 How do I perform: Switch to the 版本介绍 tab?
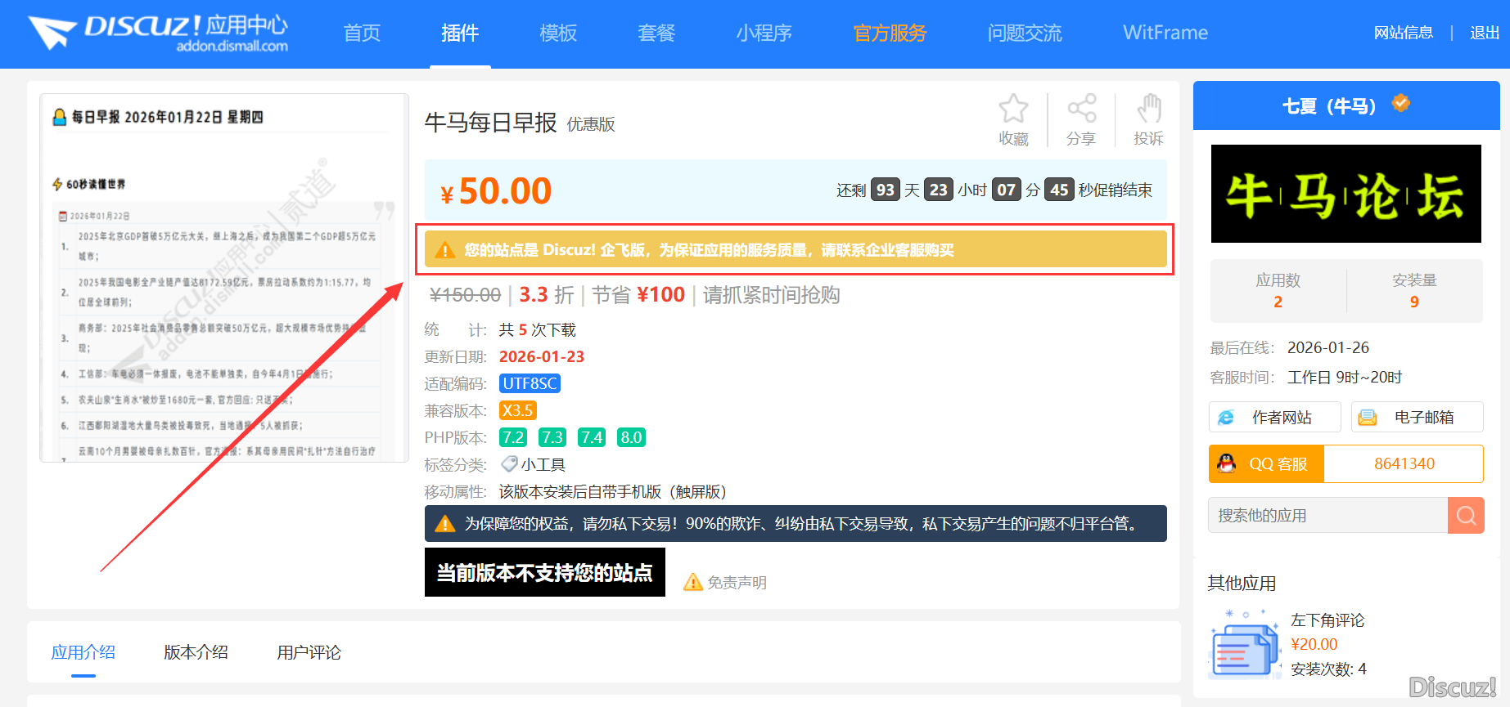point(196,652)
